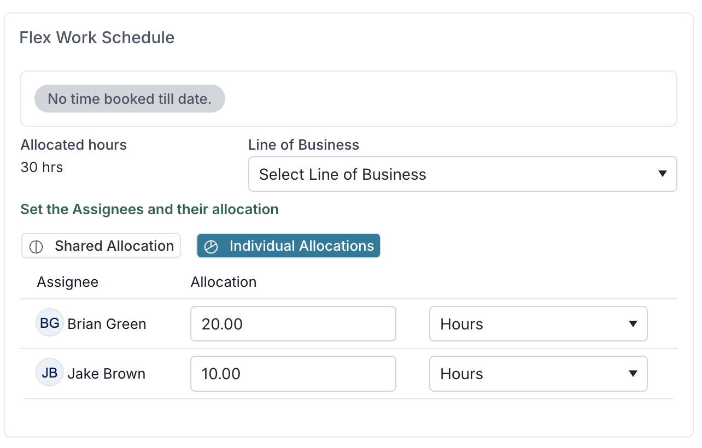Click the Allocation column header
Image resolution: width=702 pixels, height=448 pixels.
click(x=224, y=282)
